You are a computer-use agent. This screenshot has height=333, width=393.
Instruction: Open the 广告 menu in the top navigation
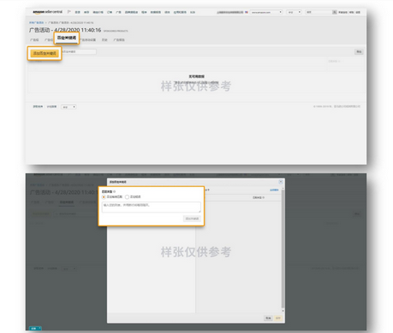(118, 12)
